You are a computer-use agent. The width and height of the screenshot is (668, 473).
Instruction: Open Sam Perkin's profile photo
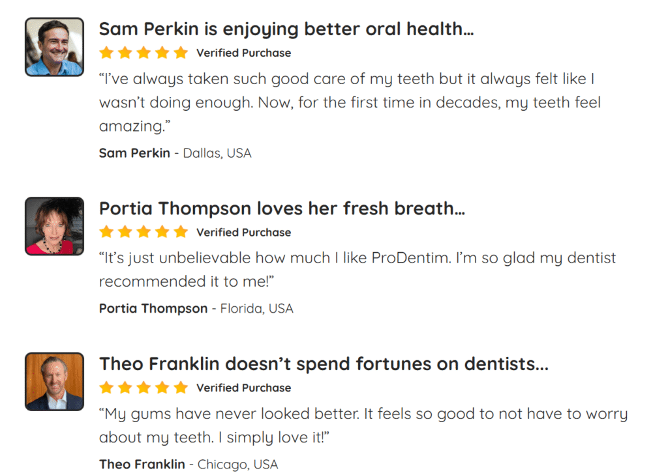[x=54, y=47]
